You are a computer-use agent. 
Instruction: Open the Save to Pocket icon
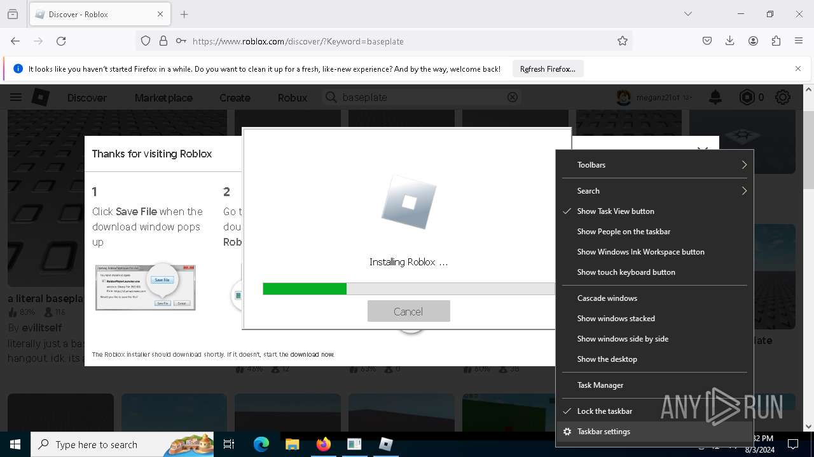tap(707, 41)
